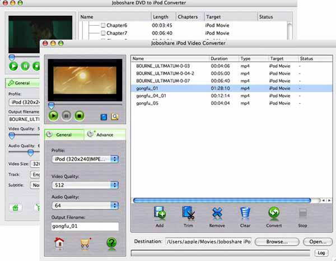Open the Audio Quality 64 dropdown
336x261 pixels.
tap(85, 206)
